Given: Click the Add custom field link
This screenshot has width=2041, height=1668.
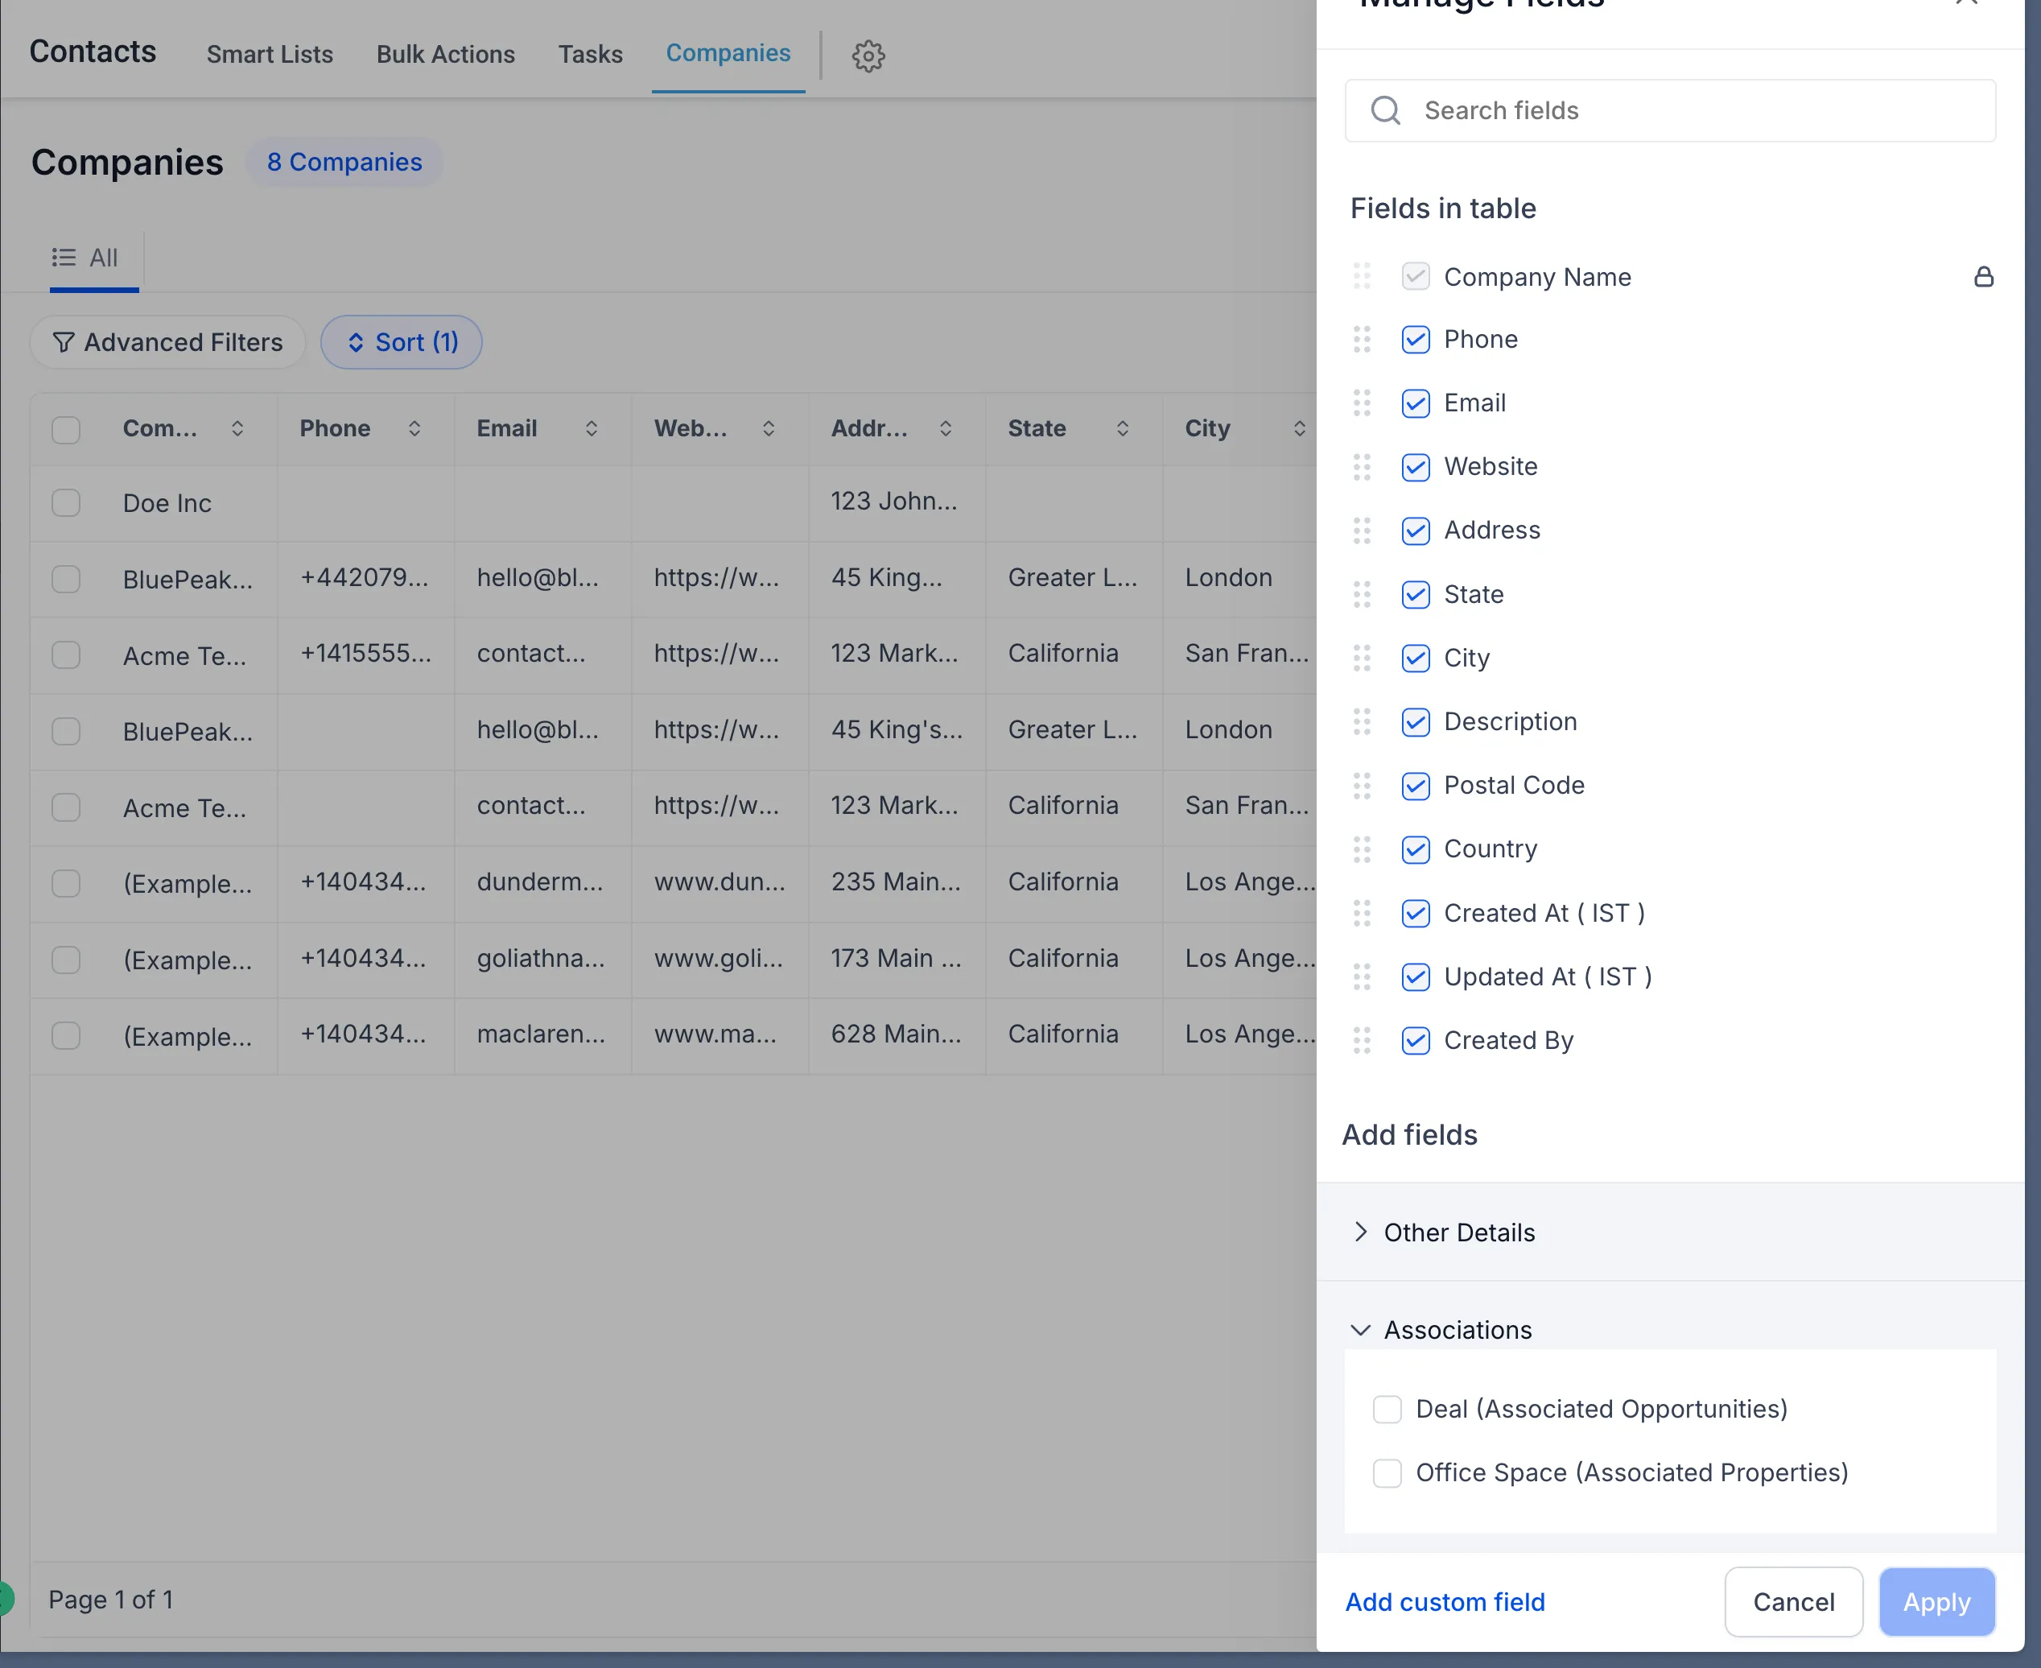Looking at the screenshot, I should tap(1445, 1602).
